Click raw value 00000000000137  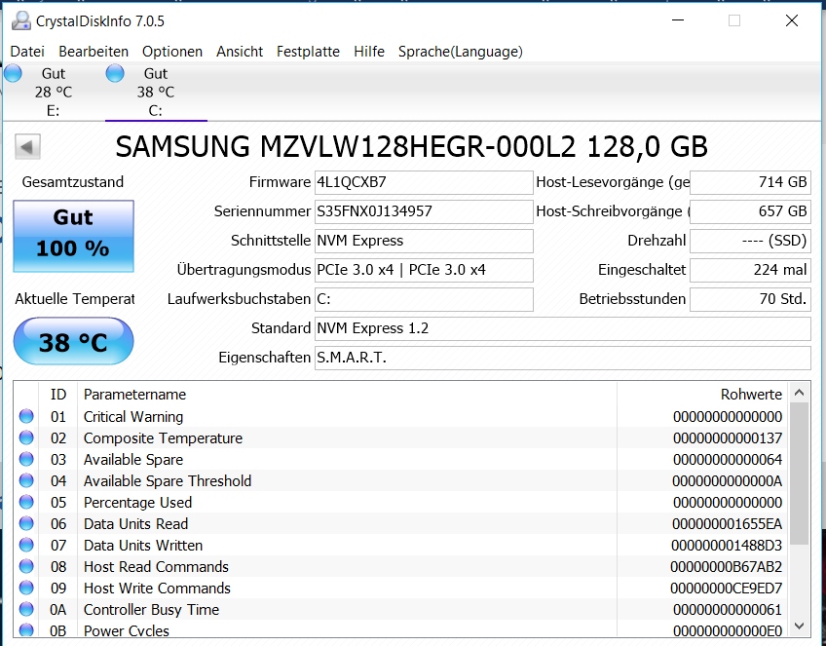pyautogui.click(x=728, y=438)
